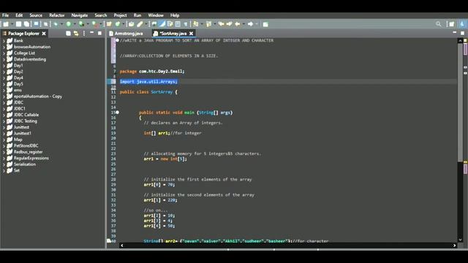Open the Debug button dropdown arrow

[61, 24]
